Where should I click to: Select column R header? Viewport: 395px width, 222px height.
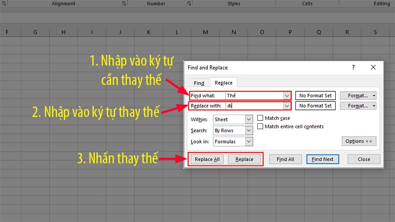click(x=347, y=32)
